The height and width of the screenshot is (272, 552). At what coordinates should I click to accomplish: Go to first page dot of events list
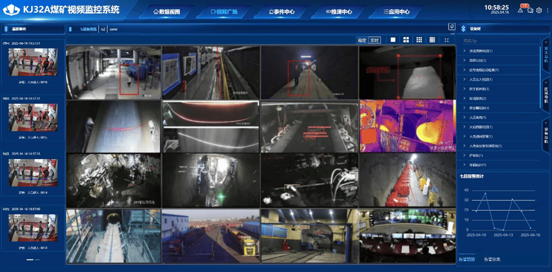click(30, 260)
